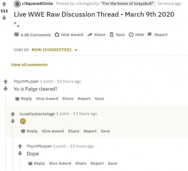This screenshot has width=188, height=171.
Task: Give Award to the main post
Action: (x=69, y=35)
